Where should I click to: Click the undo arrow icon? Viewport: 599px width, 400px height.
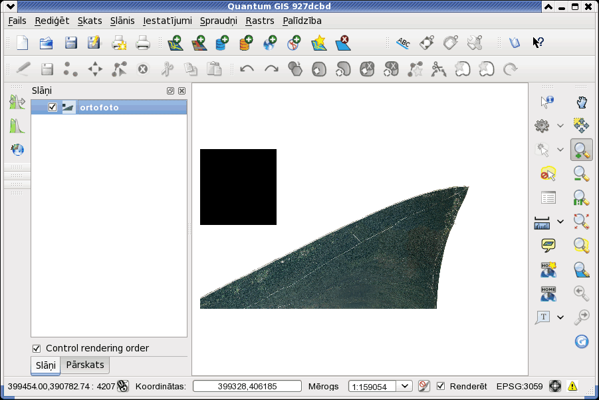click(x=247, y=69)
